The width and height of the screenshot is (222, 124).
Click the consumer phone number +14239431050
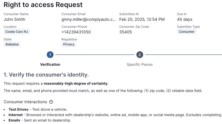tap(76, 32)
